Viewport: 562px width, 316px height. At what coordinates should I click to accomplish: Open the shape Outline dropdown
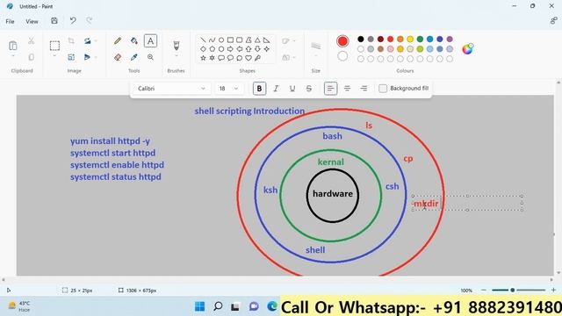[x=289, y=41]
